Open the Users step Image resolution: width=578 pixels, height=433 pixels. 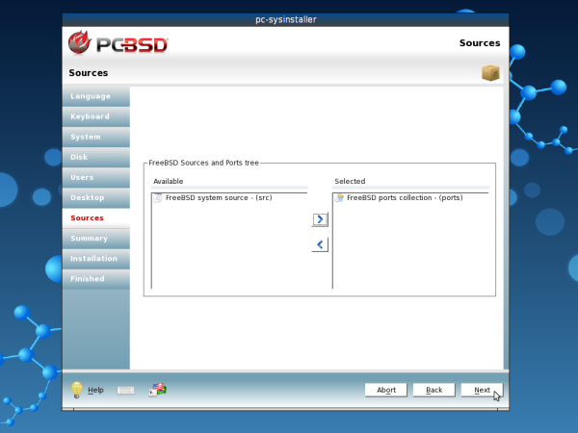96,177
